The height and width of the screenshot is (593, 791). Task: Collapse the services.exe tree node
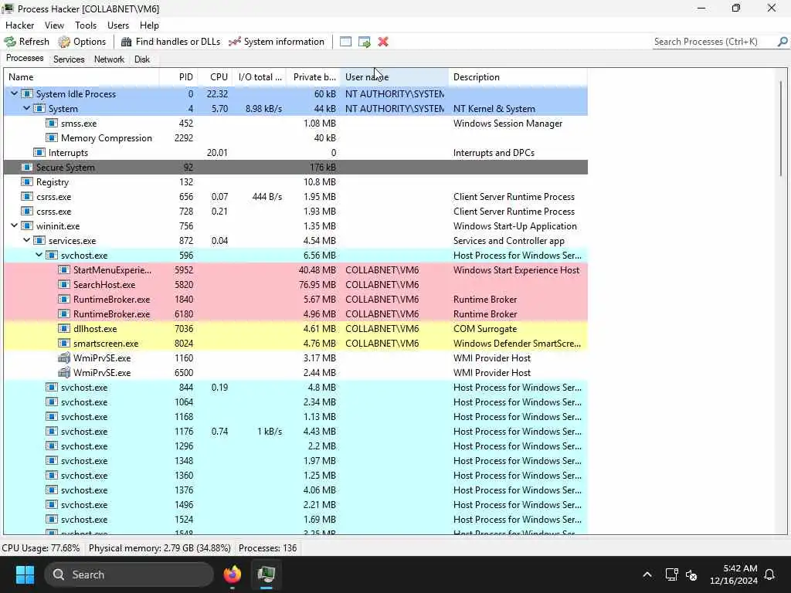[x=27, y=241]
